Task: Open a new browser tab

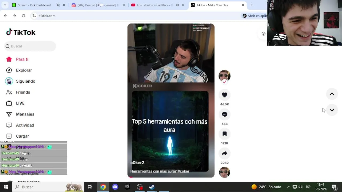Action: coord(252,5)
